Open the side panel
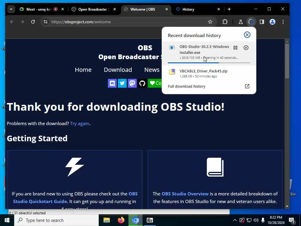Viewport: 301px width, 226px height. [x=262, y=22]
